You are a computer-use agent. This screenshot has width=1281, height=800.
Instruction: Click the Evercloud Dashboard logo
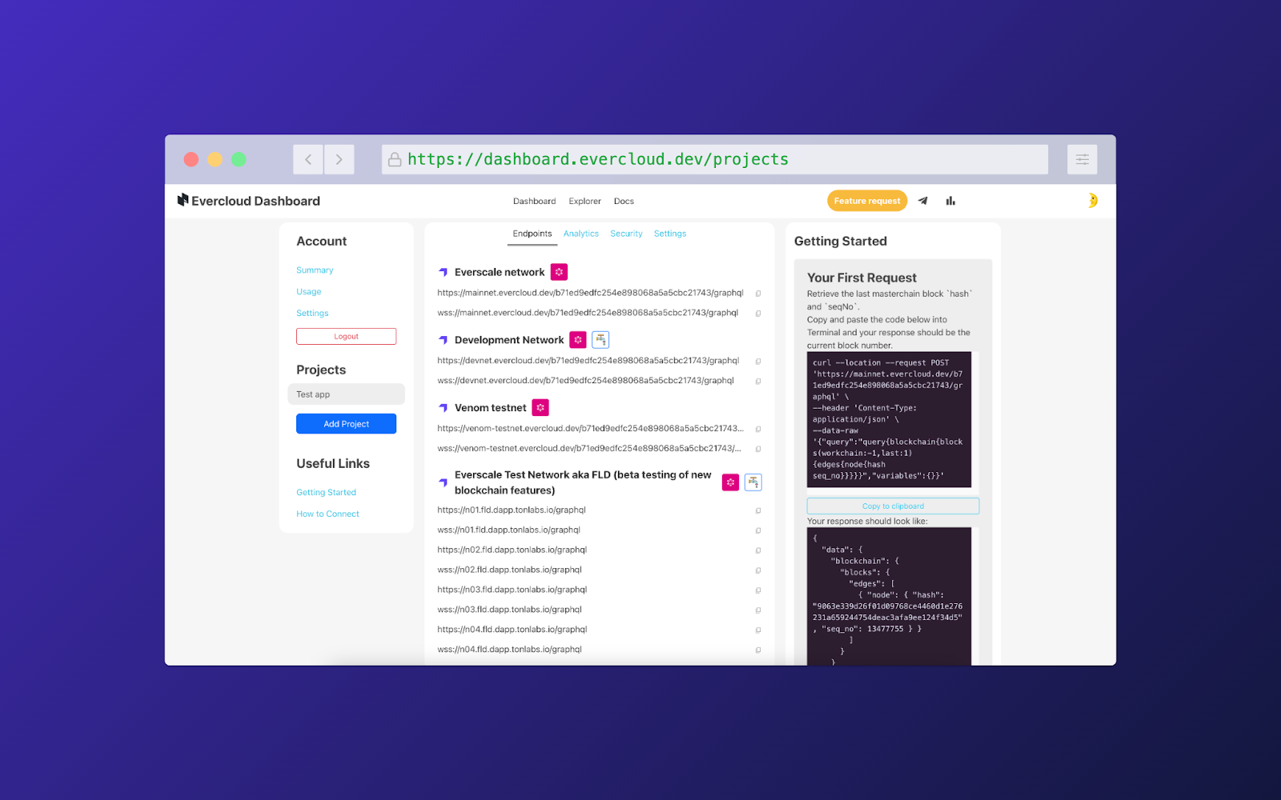coord(248,201)
